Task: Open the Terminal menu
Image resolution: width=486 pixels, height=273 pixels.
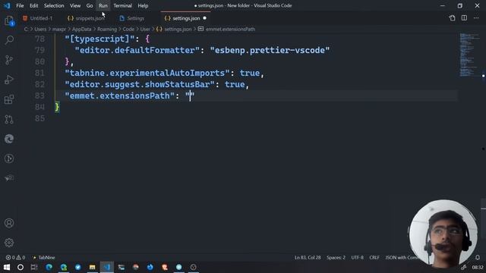Action: point(122,5)
